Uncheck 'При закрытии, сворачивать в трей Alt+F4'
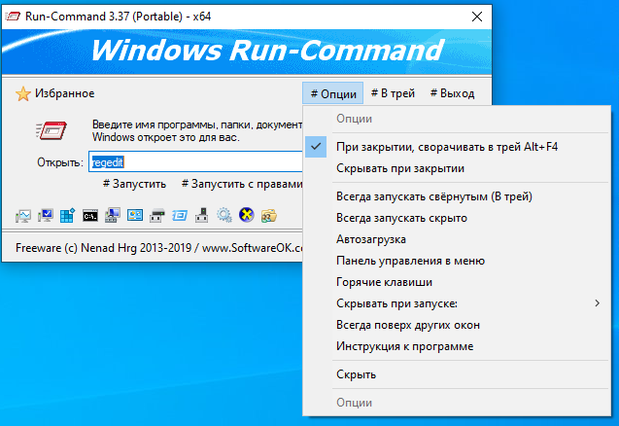The image size is (619, 426). pos(457,147)
